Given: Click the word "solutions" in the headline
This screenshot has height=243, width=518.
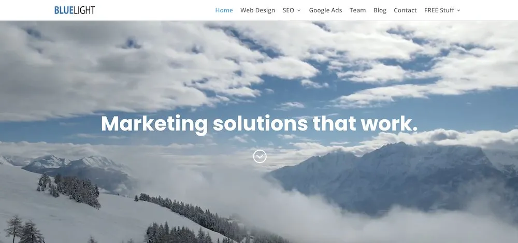Looking at the screenshot, I should pos(261,124).
